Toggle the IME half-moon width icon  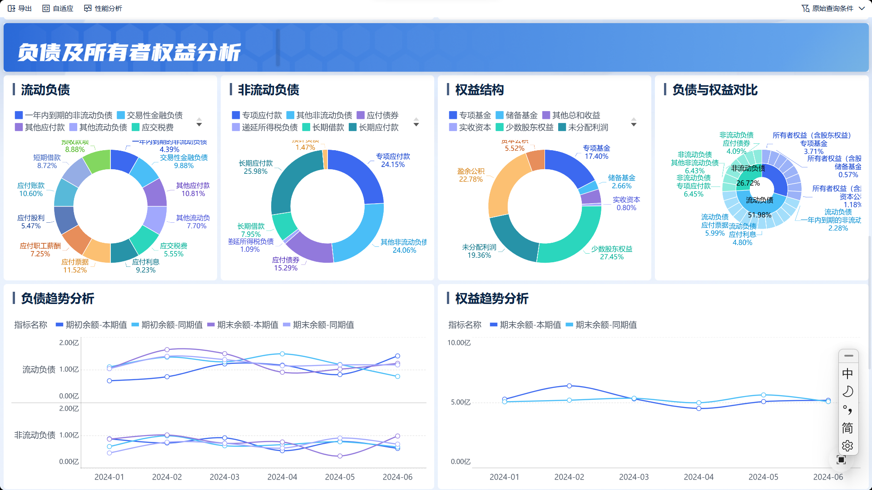[x=848, y=392]
